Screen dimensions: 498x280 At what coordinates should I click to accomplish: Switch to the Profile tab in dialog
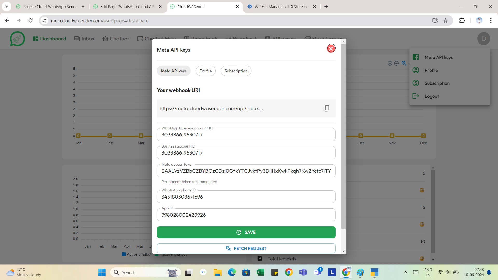click(x=206, y=71)
